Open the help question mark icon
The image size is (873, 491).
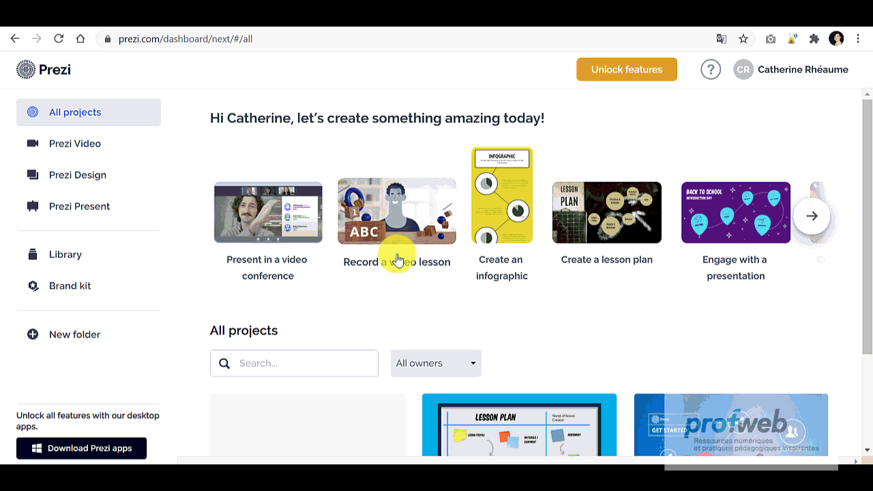[711, 70]
